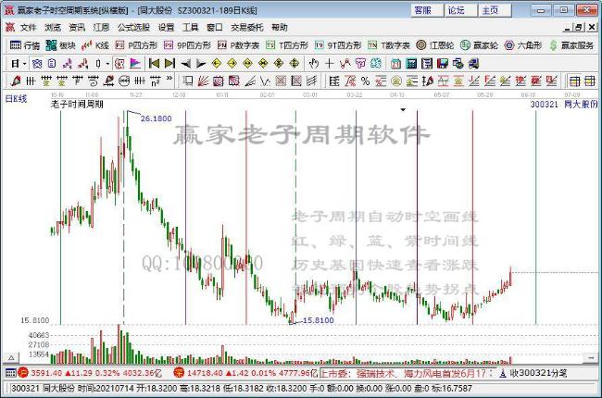The image size is (602, 398).
Task: Click the 26.1800 high price label
Action: [x=156, y=118]
